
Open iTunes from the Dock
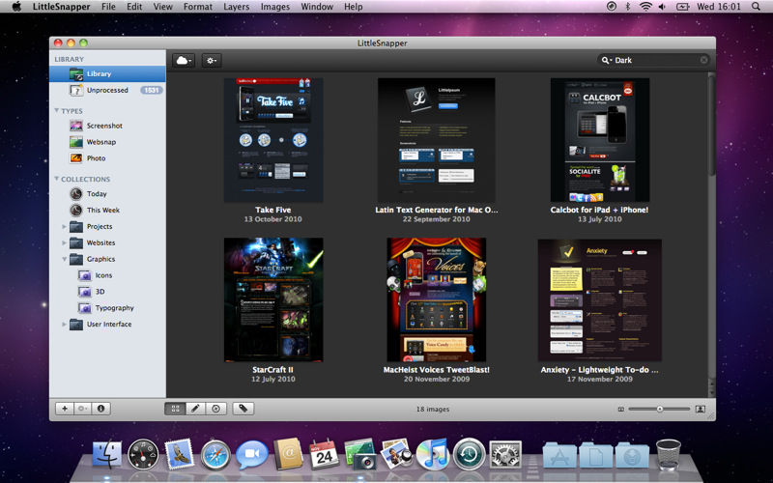click(x=432, y=454)
